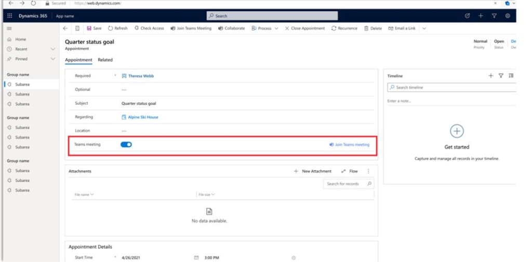Expand the Email a Link dropdown chevron
Screen dimensions: 532x262
point(424,29)
